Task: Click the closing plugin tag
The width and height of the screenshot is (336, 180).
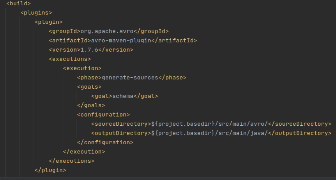Action: pyautogui.click(x=50, y=170)
